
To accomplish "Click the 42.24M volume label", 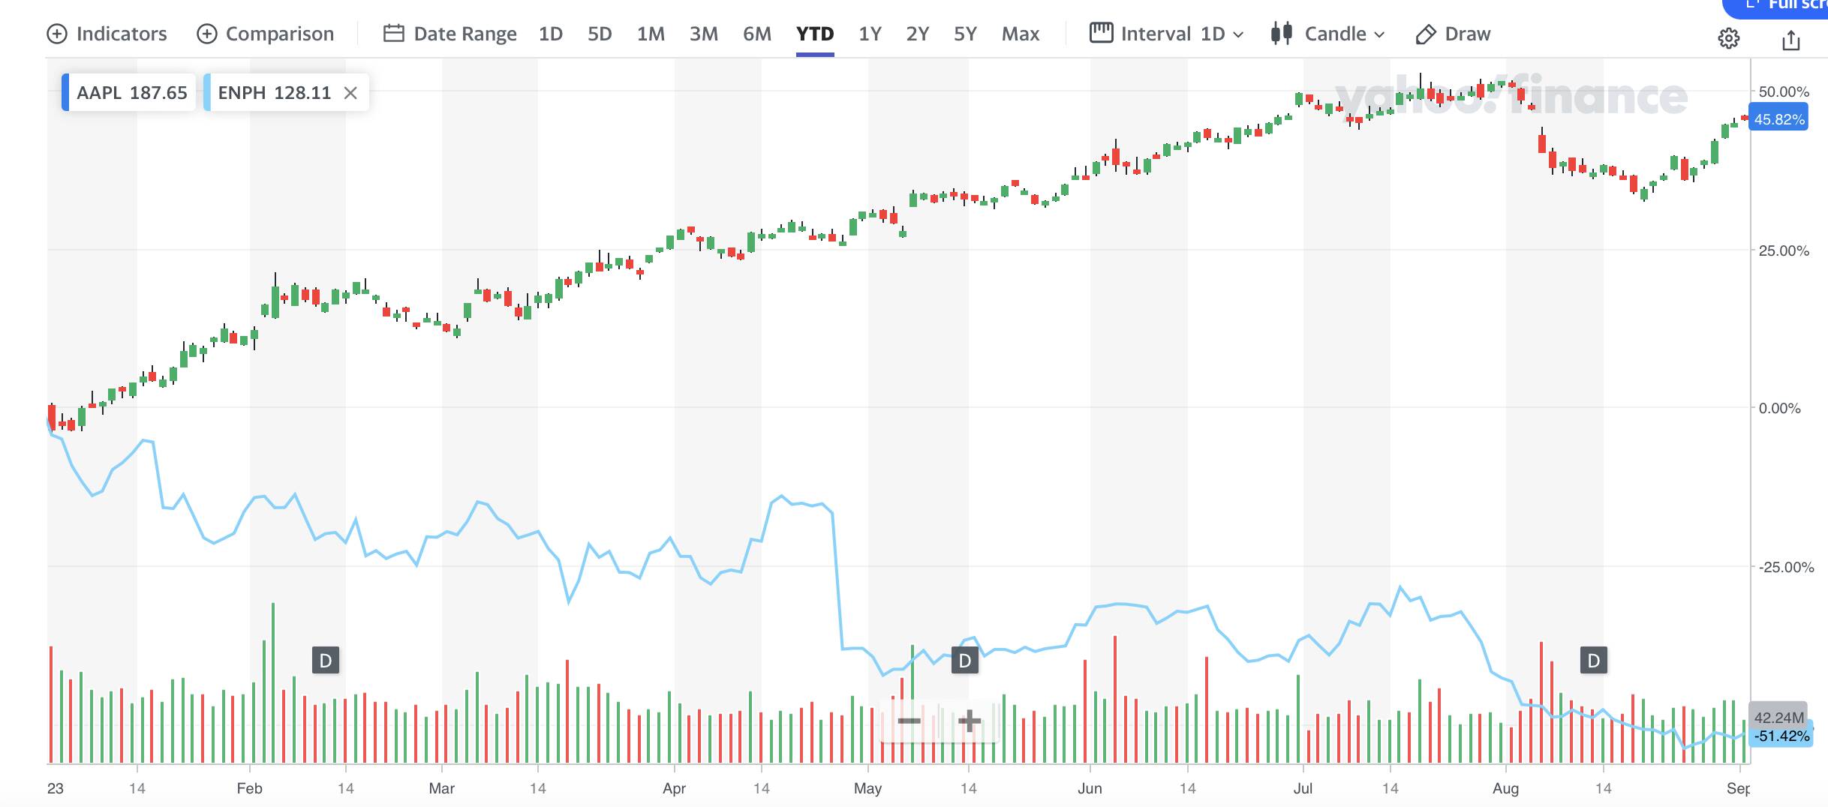I will pos(1778,717).
